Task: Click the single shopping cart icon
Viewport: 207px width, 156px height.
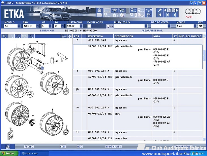Action: click(148, 15)
